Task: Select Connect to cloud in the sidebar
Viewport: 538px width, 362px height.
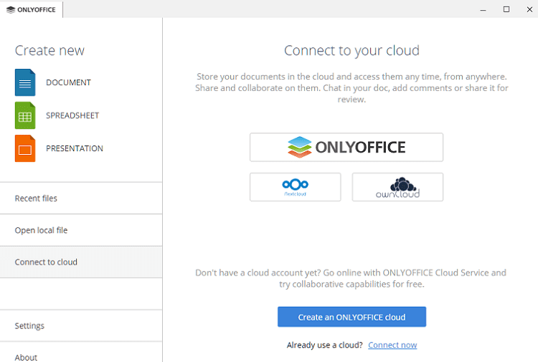Action: coord(81,262)
